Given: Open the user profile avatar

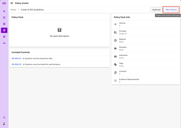Looking at the screenshot, I should pos(4,124).
